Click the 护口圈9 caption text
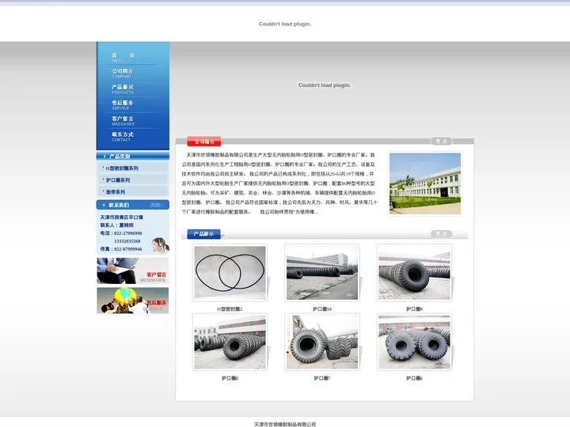This screenshot has width=570, height=427. [x=414, y=309]
